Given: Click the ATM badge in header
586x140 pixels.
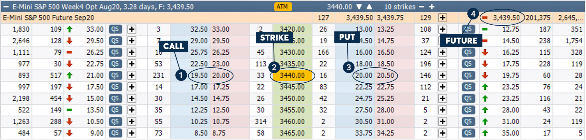Looking at the screenshot, I should [282, 6].
